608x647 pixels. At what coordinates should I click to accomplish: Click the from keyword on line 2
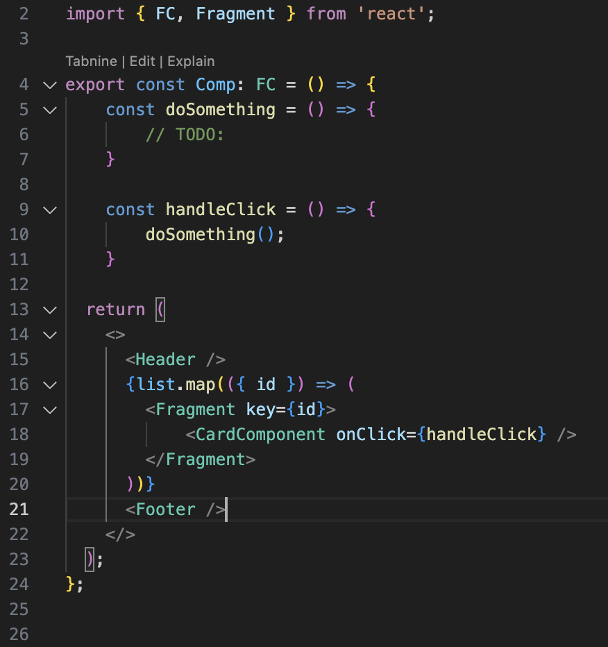(326, 14)
